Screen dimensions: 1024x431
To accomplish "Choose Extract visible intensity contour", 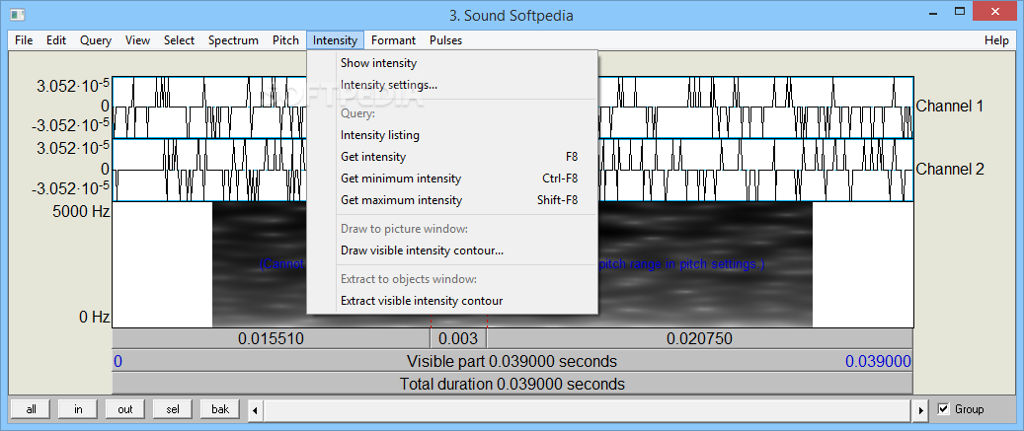I will pos(452,301).
